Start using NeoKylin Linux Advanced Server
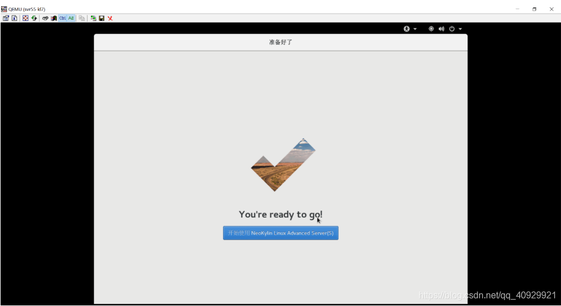This screenshot has height=306, width=561. pos(280,233)
